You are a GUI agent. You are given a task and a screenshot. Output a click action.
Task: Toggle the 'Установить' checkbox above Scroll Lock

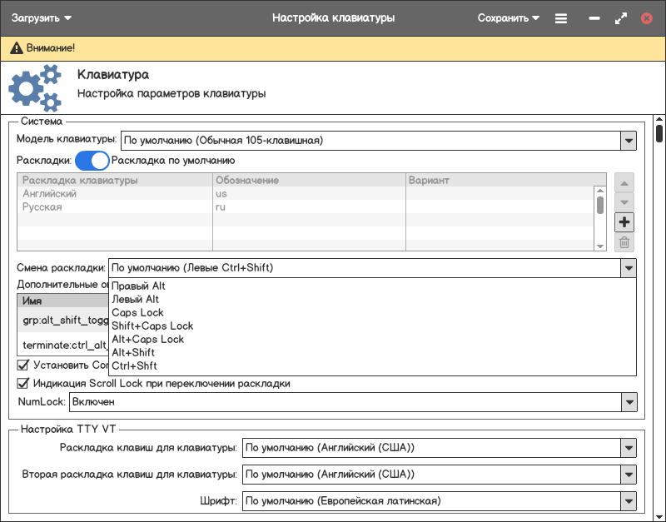click(x=23, y=365)
